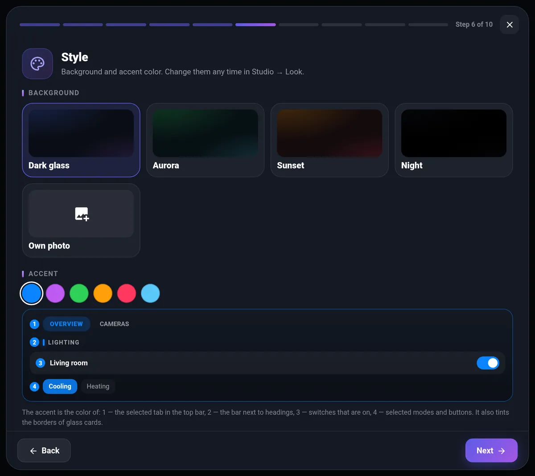
Task: Click the Lighting heading
Action: pyautogui.click(x=64, y=343)
